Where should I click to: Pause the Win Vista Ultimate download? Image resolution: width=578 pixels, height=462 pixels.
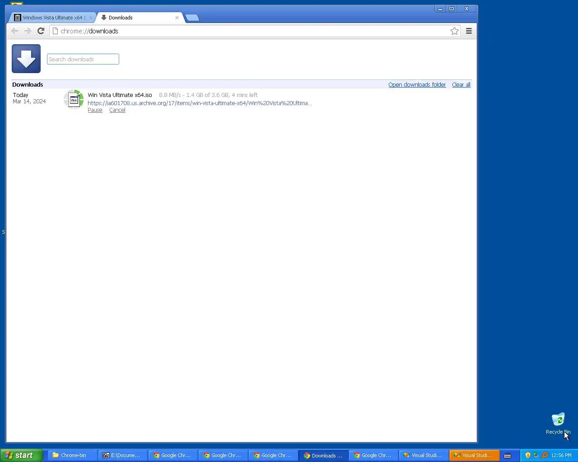pyautogui.click(x=95, y=110)
